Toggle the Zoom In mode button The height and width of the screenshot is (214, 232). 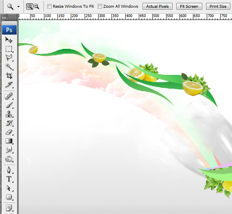tap(30, 7)
